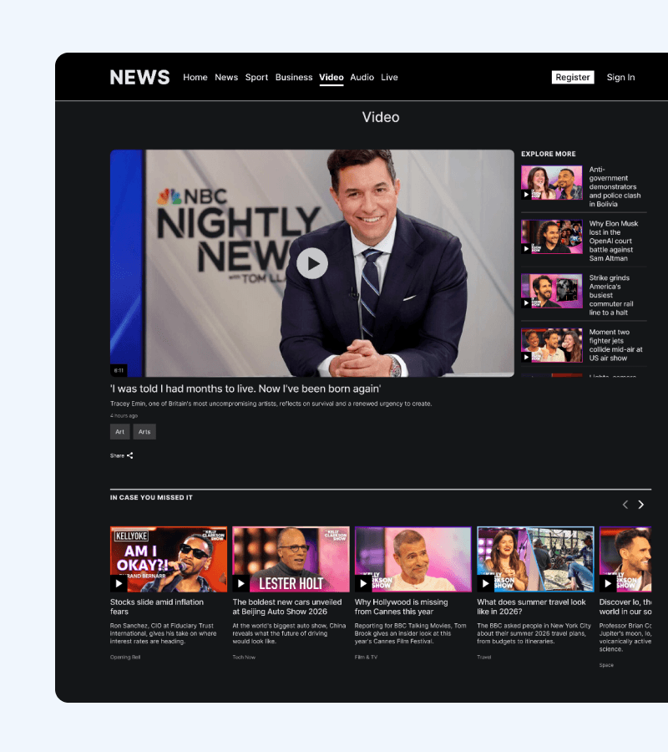This screenshot has width=668, height=752.
Task: Click the IN CASE YOU MISSED IT heading
Action: [151, 497]
